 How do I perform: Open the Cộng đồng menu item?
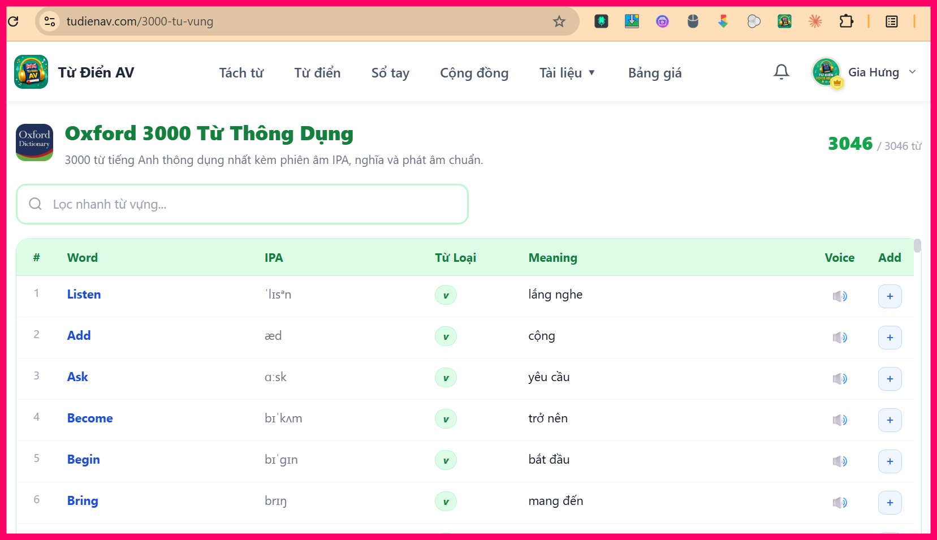click(x=474, y=73)
